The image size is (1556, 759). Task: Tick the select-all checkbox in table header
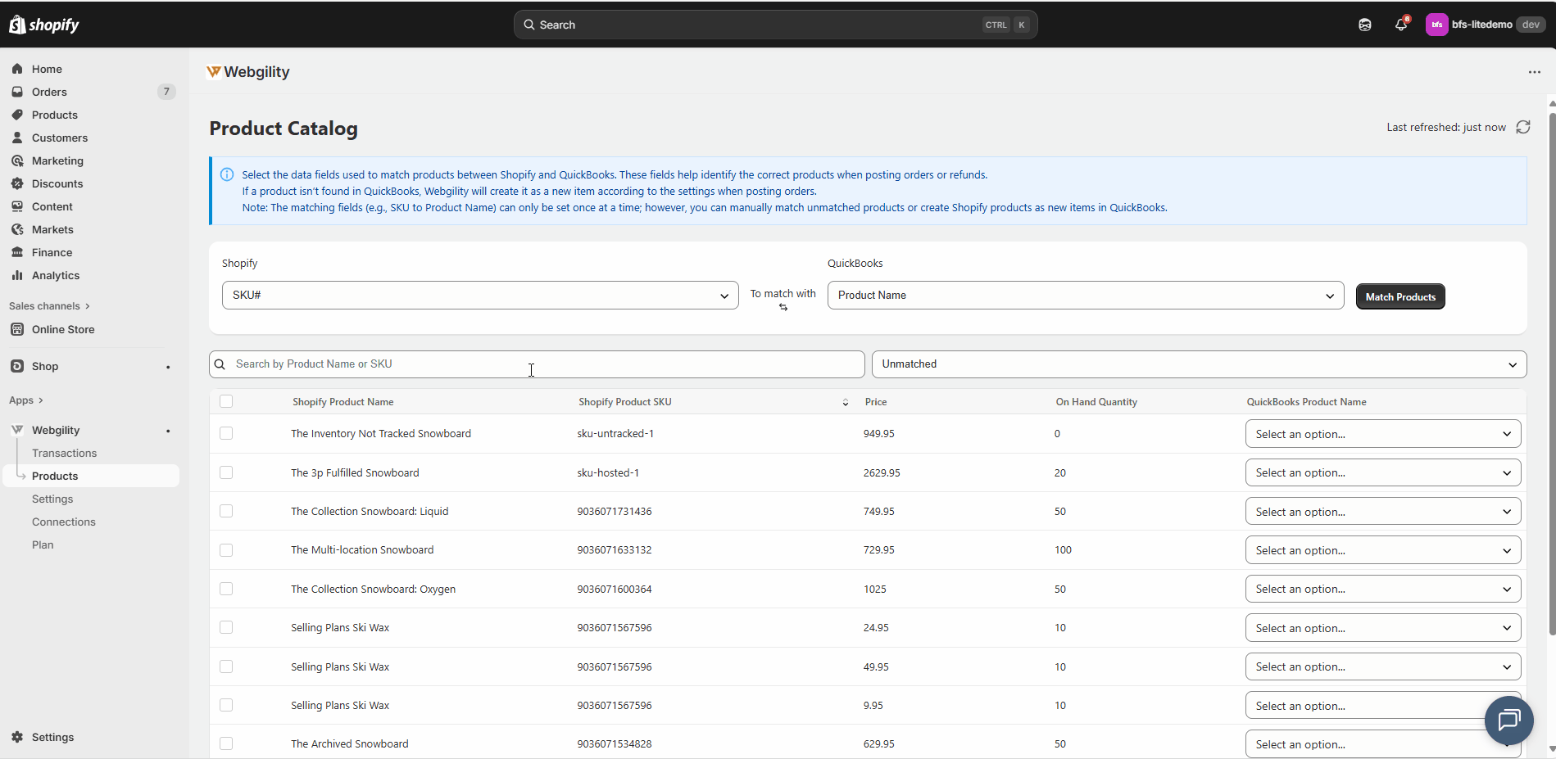[x=226, y=401]
